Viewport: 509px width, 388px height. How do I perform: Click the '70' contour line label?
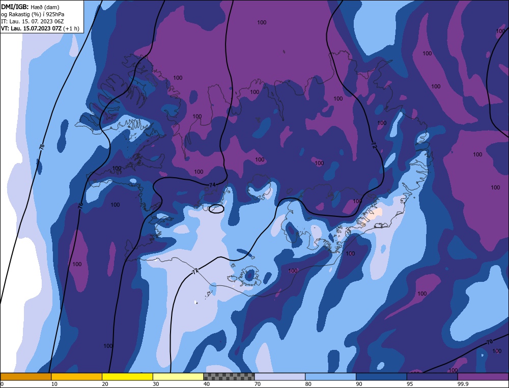pos(490,342)
